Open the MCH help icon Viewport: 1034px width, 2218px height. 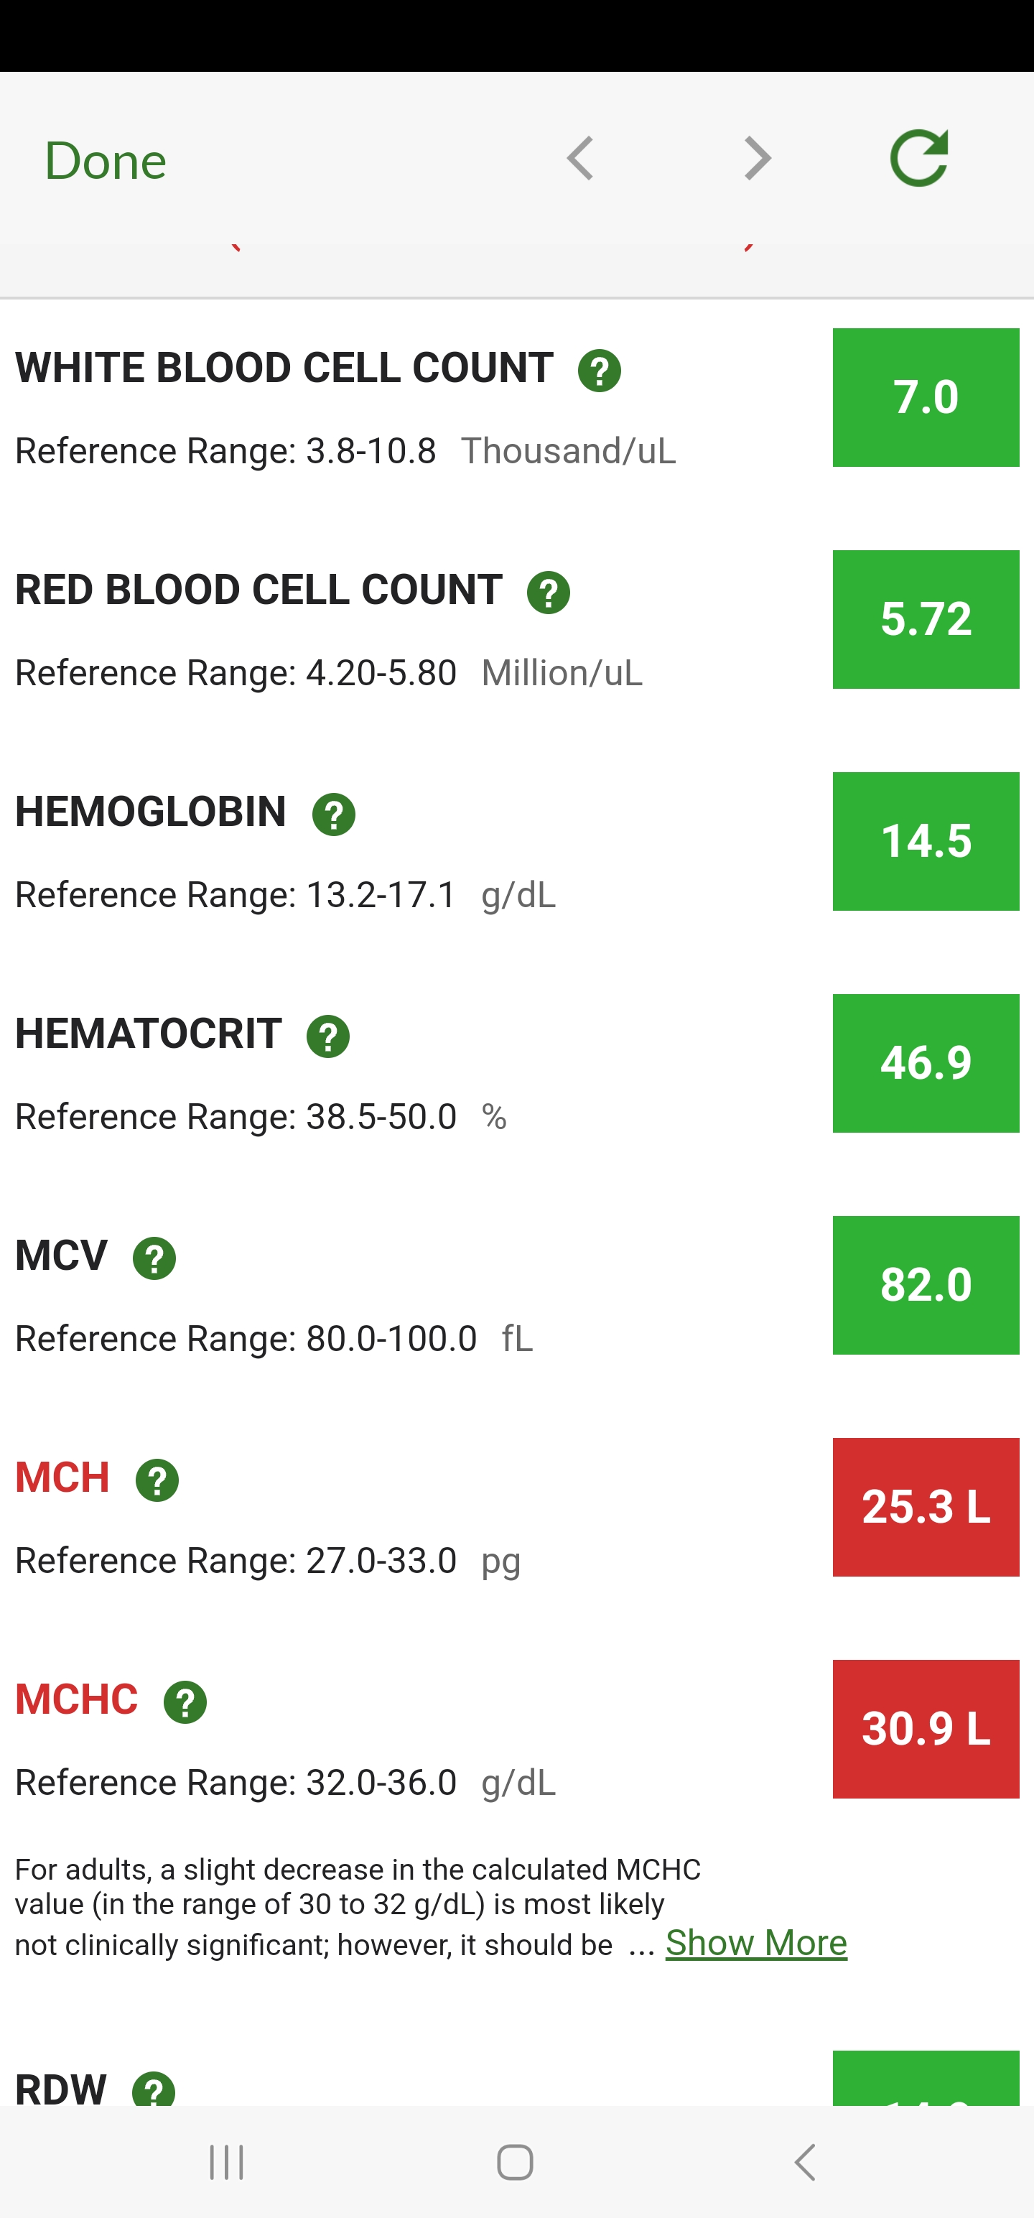click(157, 1480)
